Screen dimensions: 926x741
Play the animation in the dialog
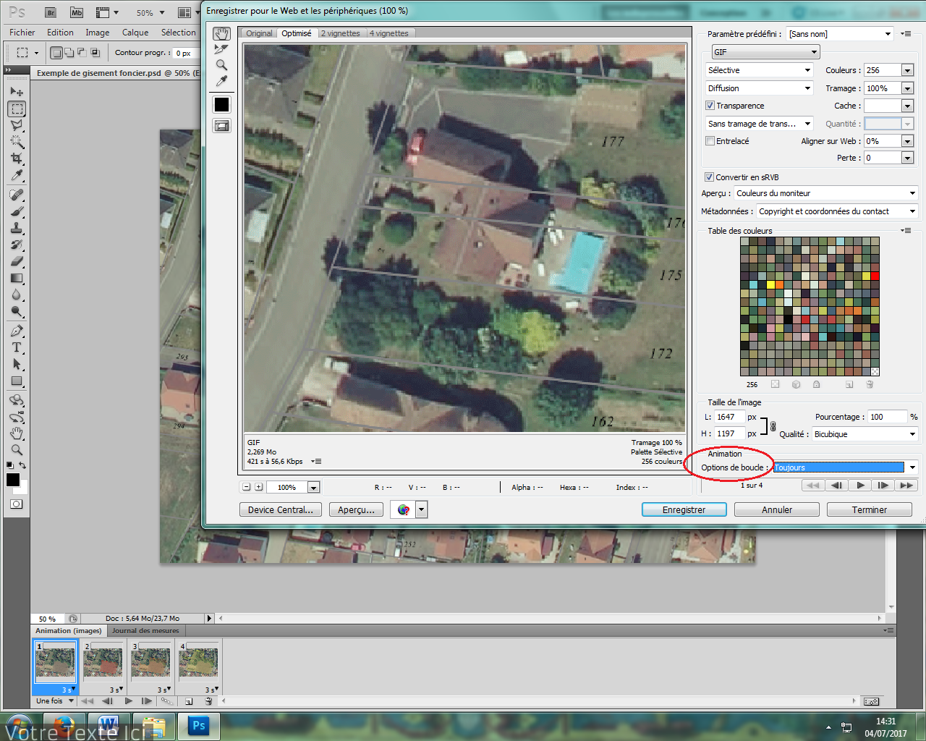click(860, 486)
